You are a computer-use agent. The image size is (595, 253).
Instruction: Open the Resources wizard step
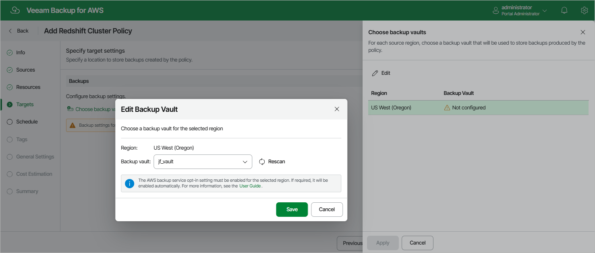pos(28,87)
